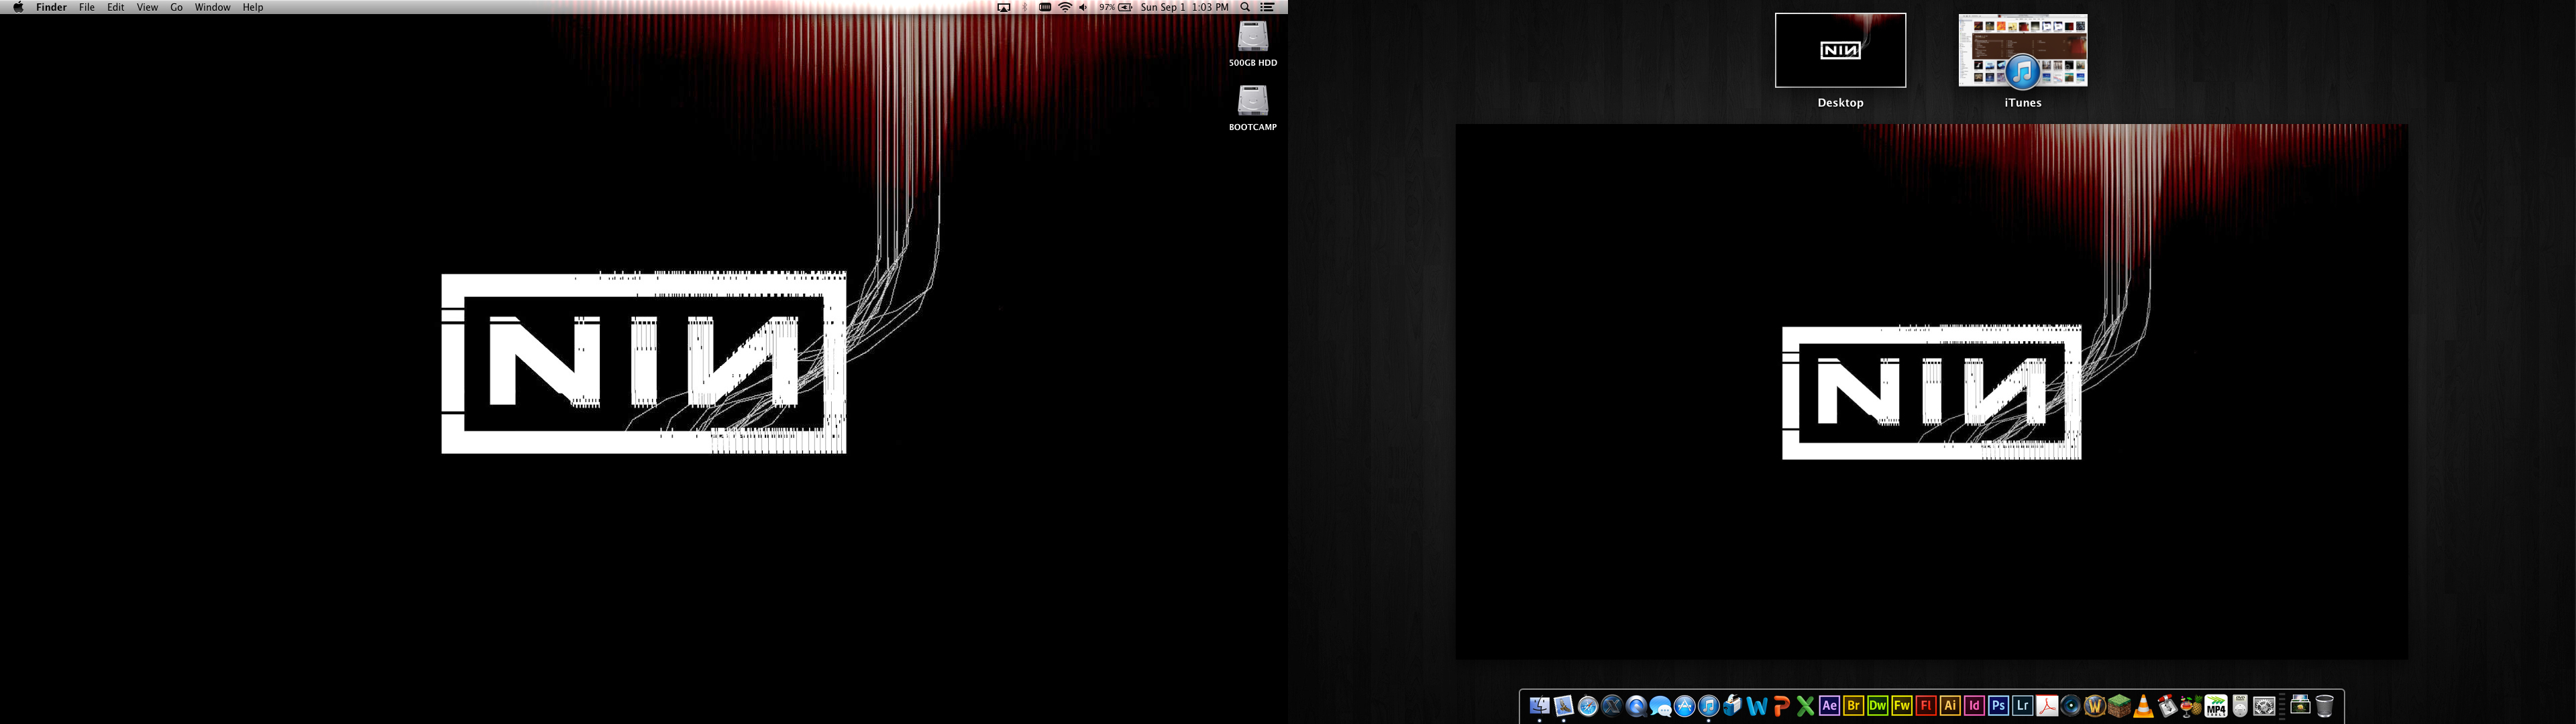
Task: Open Adobe Dreamweaver in the Dock
Action: (x=1878, y=706)
